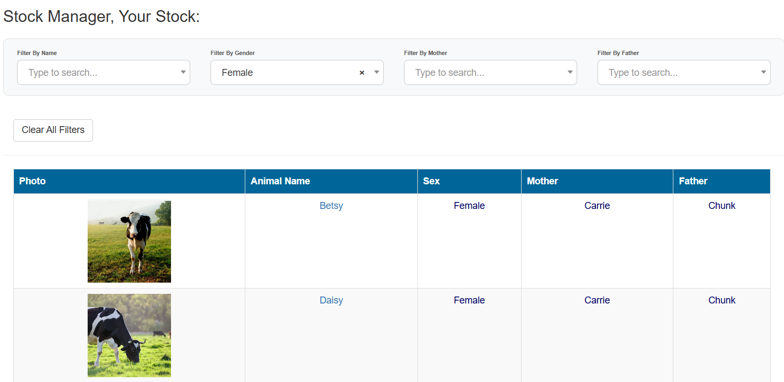Open the Filter By Name dropdown arrow
Screen dimensions: 784x382
[183, 73]
